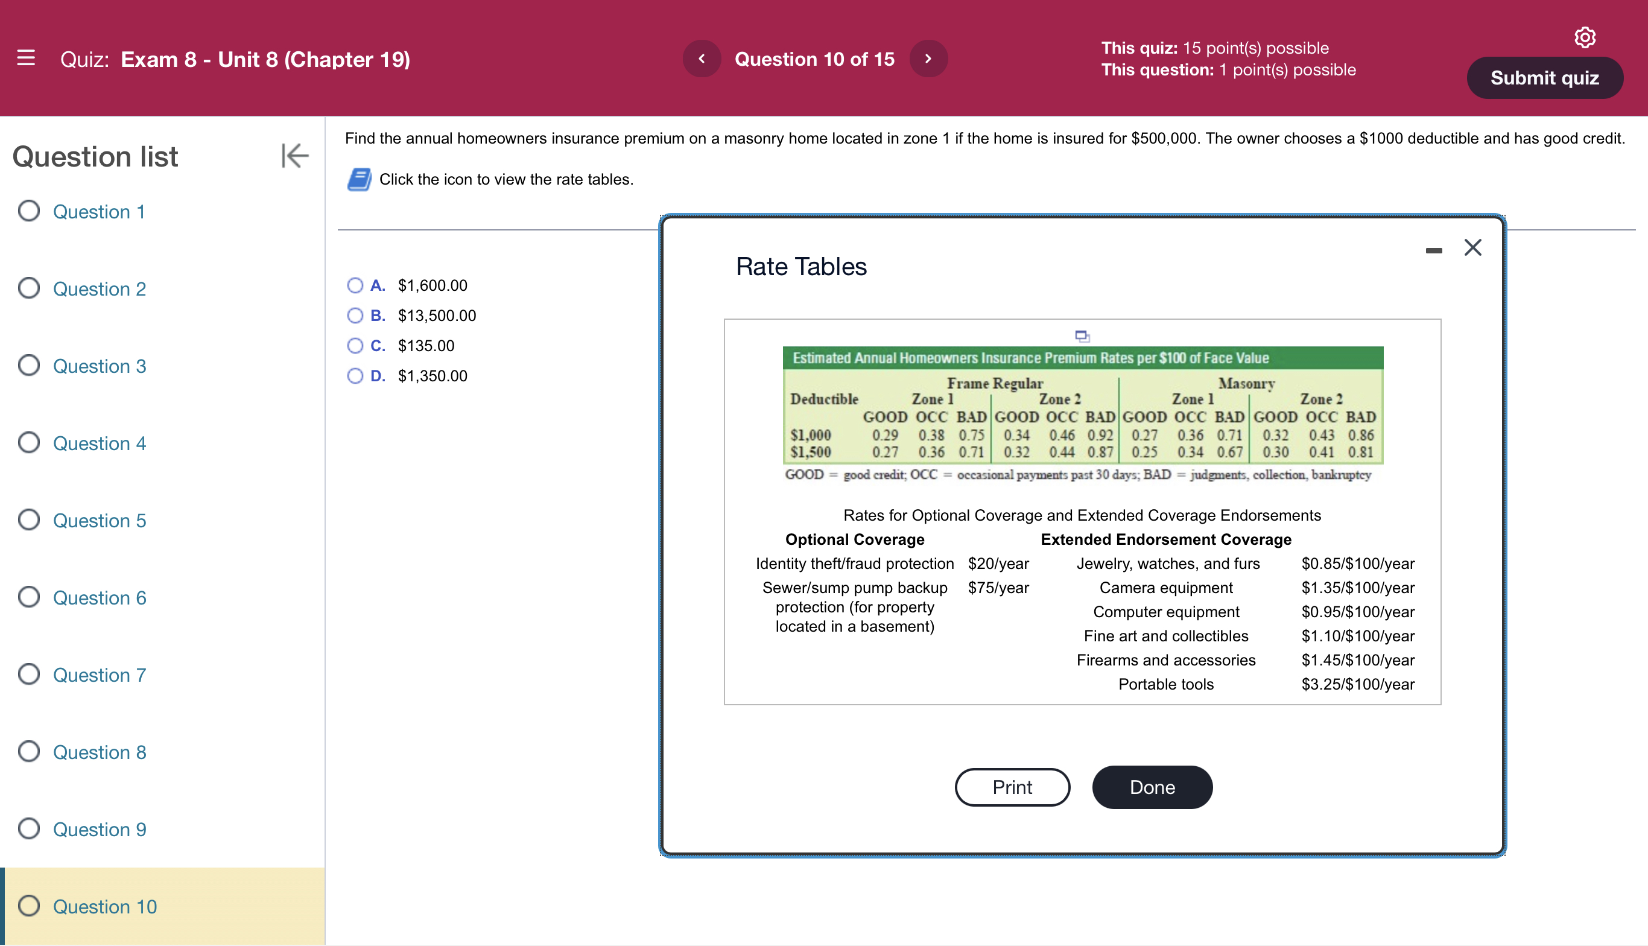1648x946 pixels.
Task: Click the Done button
Action: click(x=1152, y=787)
